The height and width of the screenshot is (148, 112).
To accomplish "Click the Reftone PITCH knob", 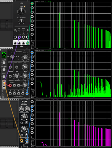I will (4, 62).
